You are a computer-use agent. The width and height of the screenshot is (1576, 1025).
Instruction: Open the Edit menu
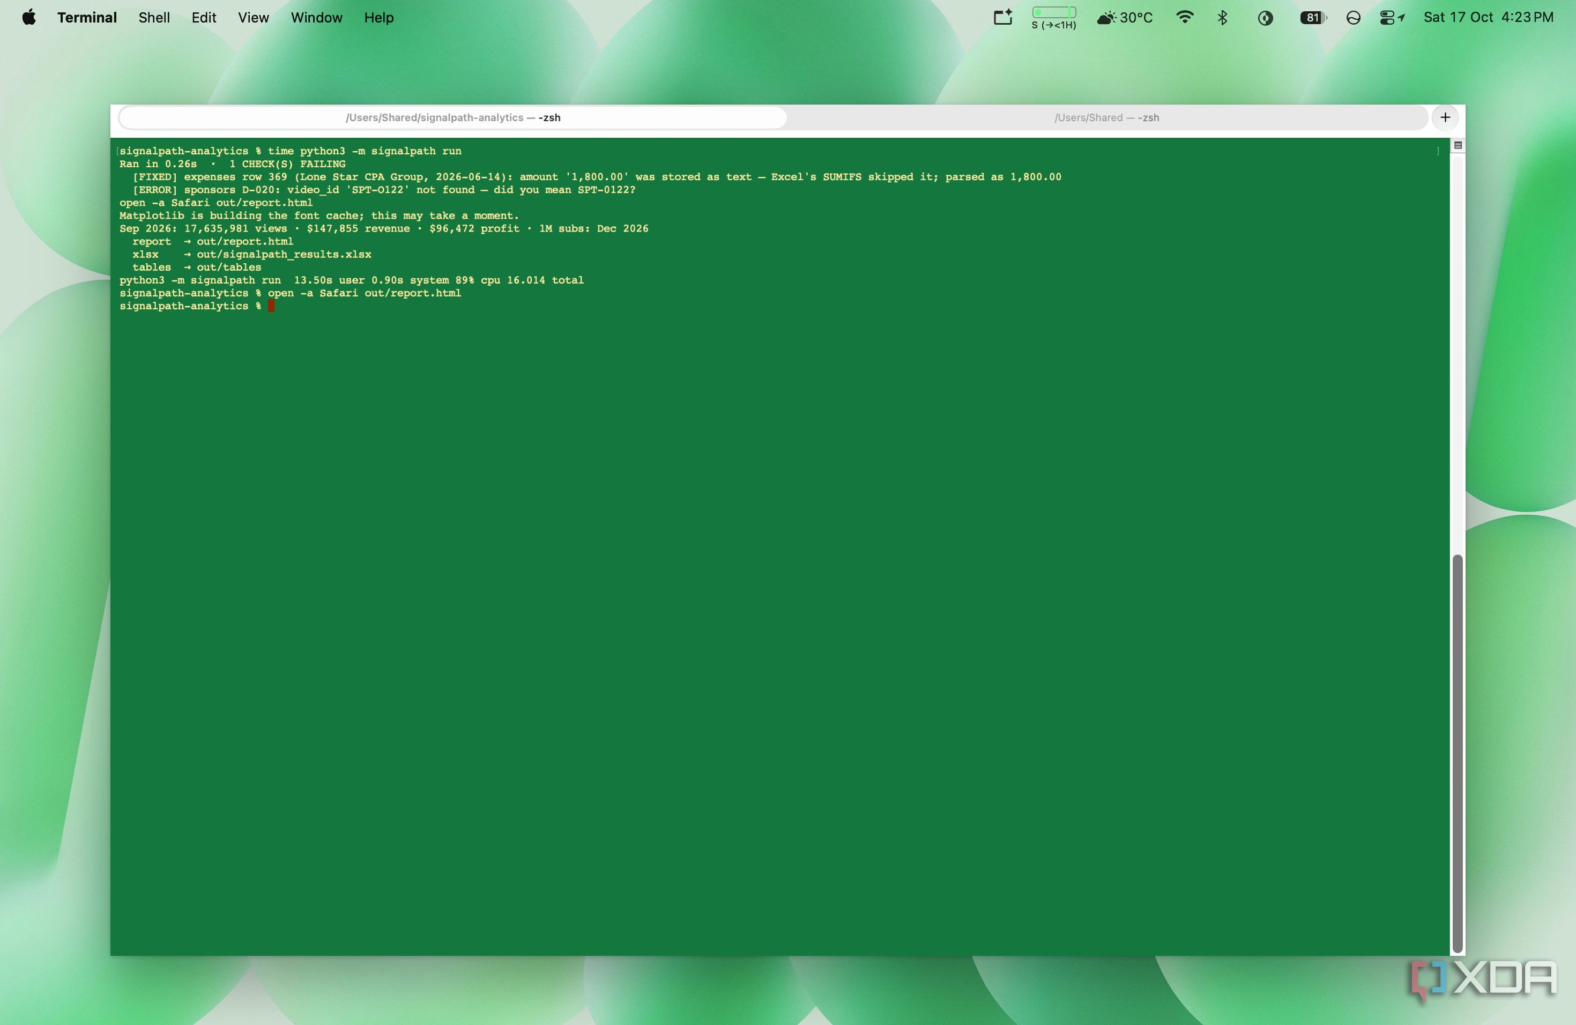click(204, 17)
